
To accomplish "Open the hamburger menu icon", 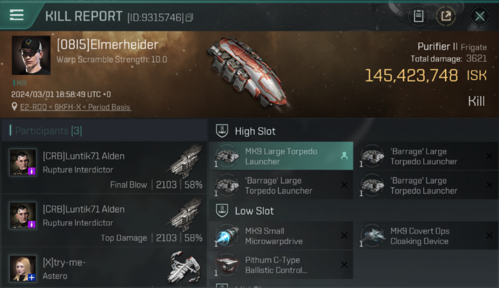I will pos(17,15).
